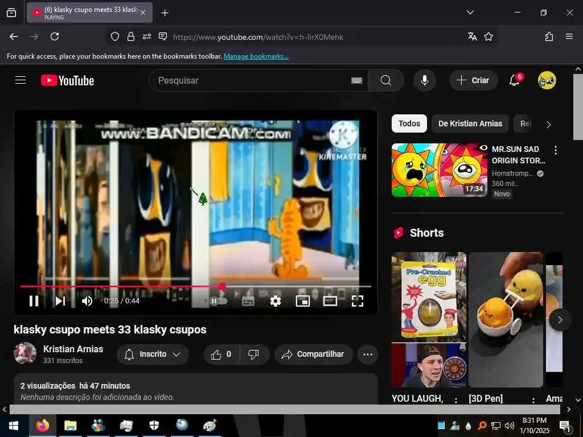The height and width of the screenshot is (437, 583).
Task: Like the video with thumbs up
Action: tap(221, 354)
